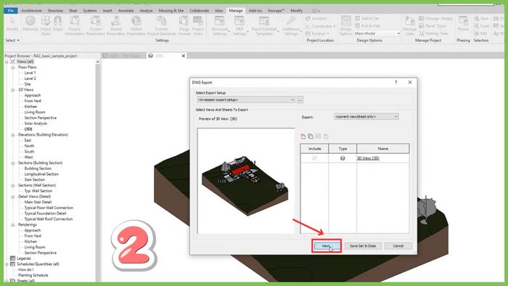Open the Coordinates dropdown
This screenshot has height=286, width=508.
pyautogui.click(x=321, y=26)
